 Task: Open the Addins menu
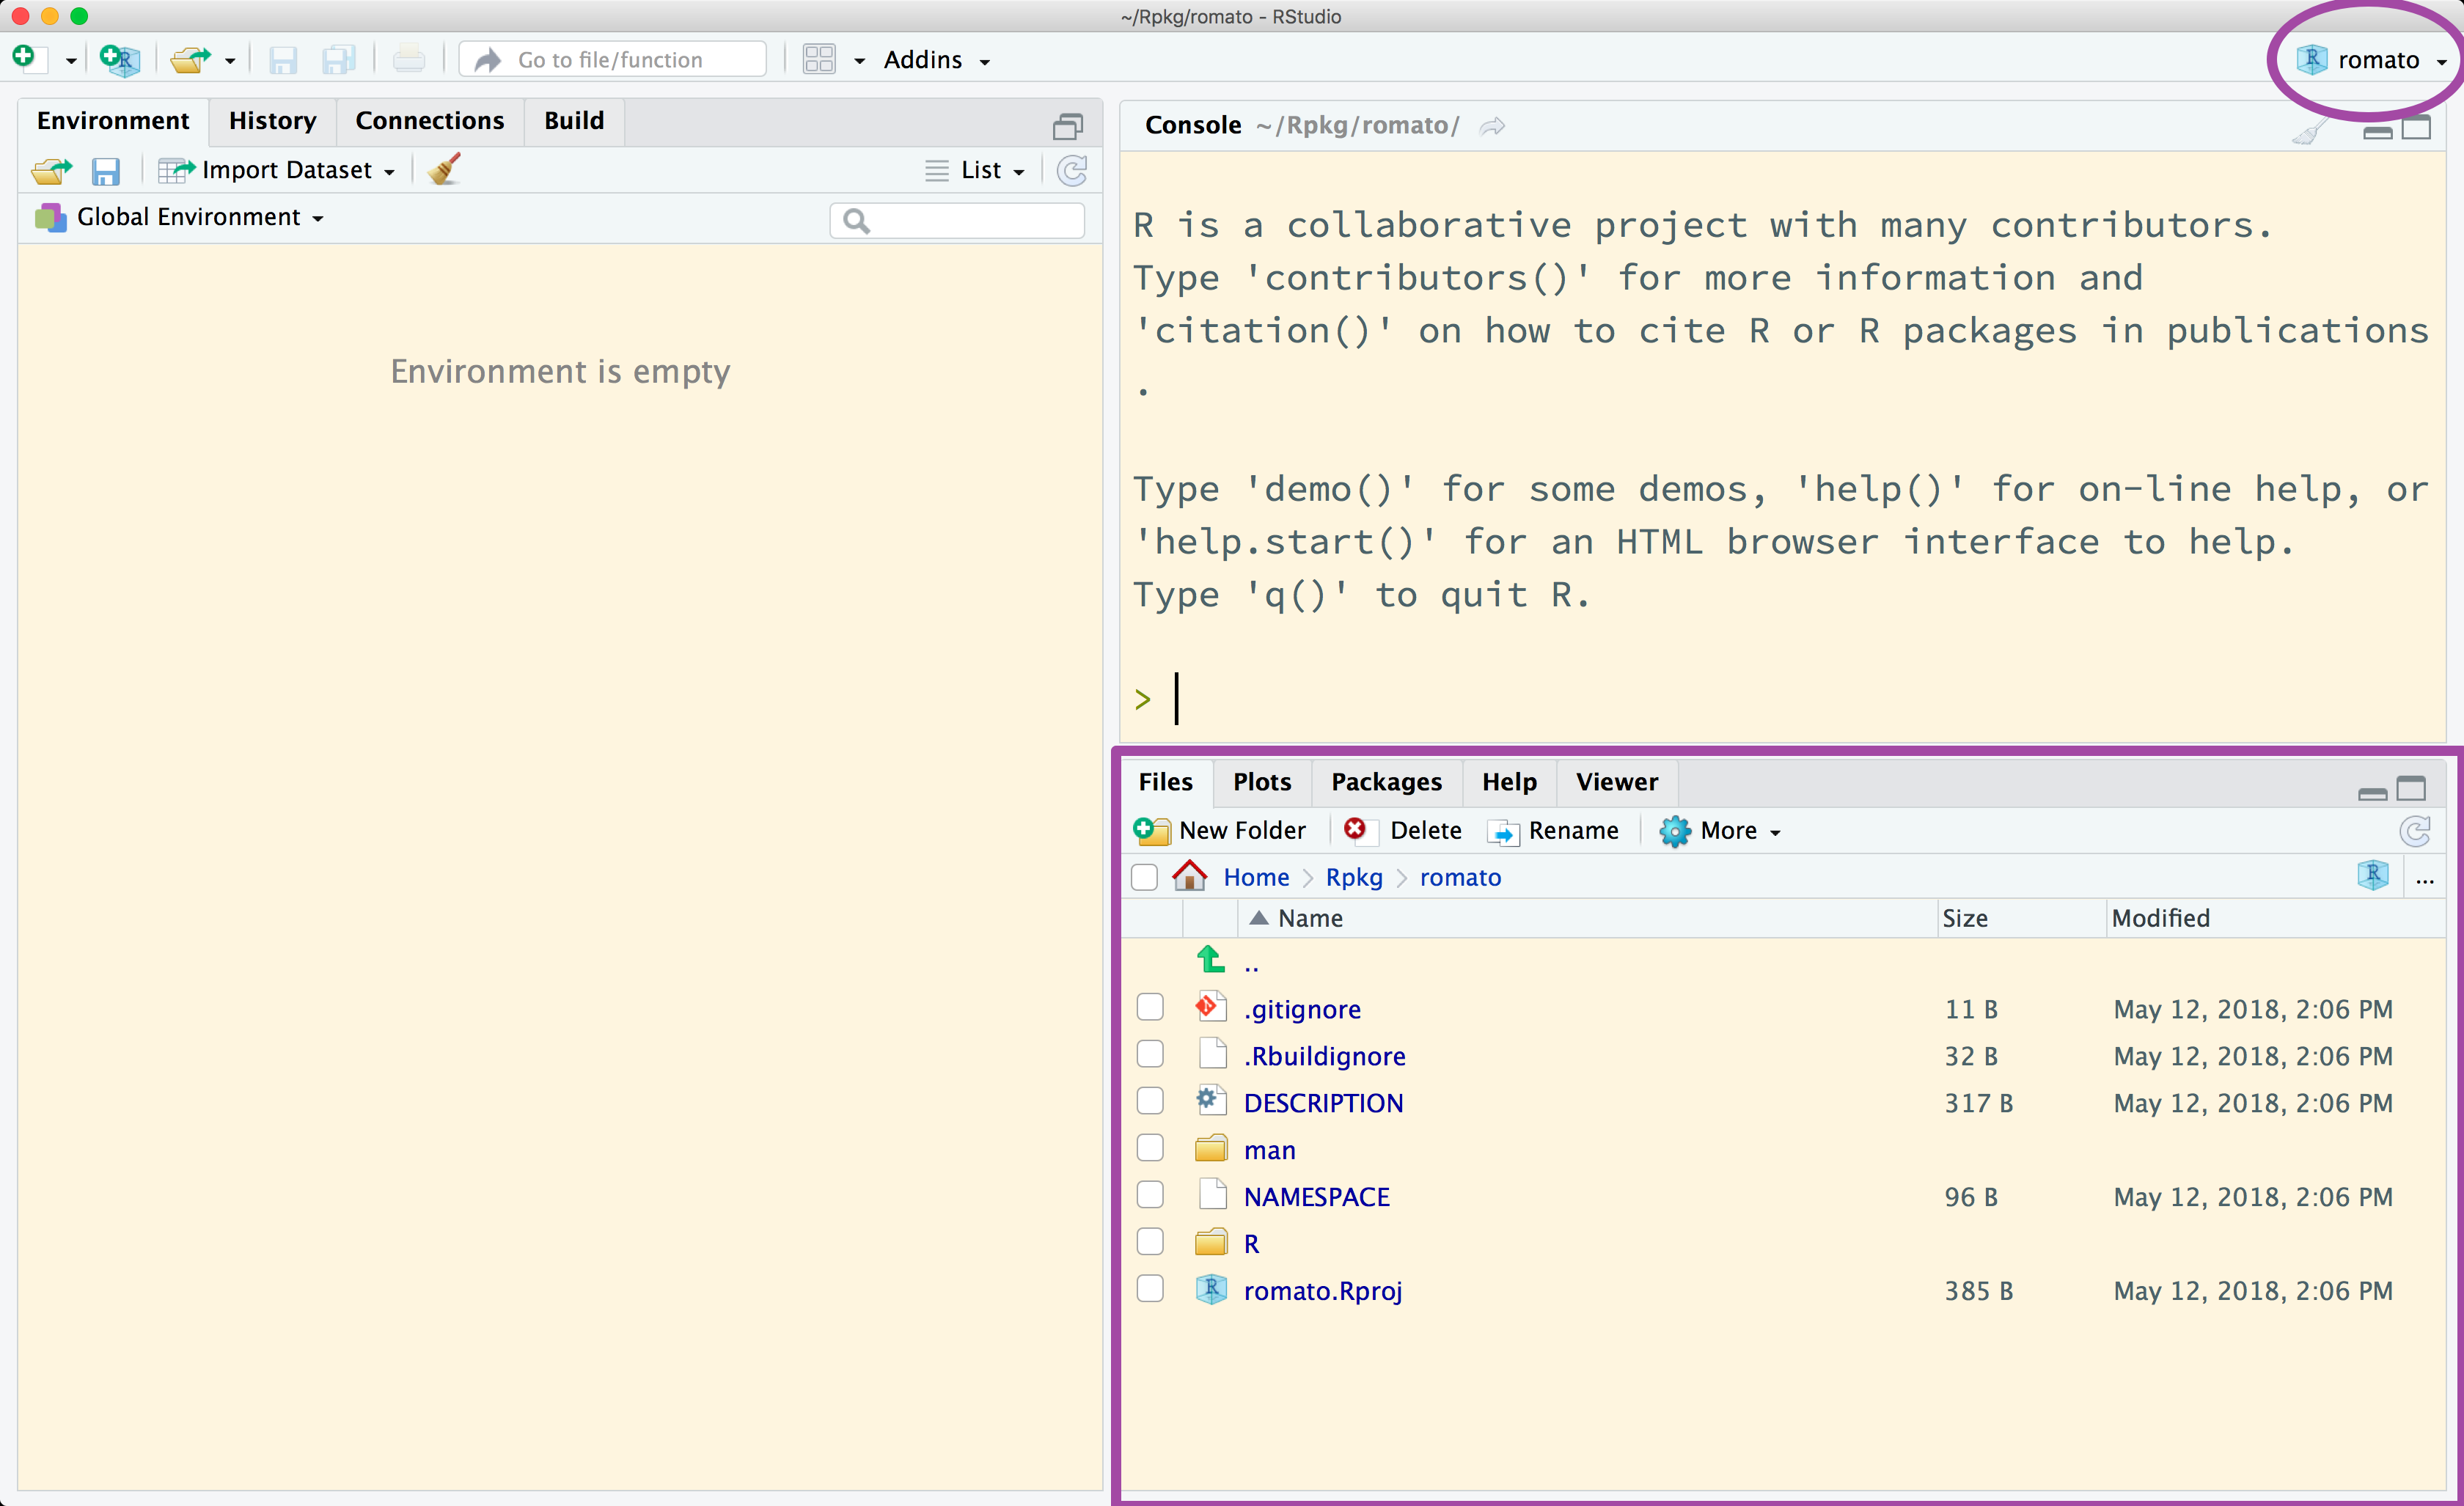pos(936,60)
